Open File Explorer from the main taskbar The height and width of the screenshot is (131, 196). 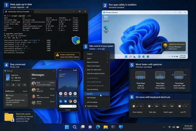(x=105, y=127)
